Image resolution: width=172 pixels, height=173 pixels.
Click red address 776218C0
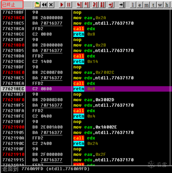[x=13, y=18]
